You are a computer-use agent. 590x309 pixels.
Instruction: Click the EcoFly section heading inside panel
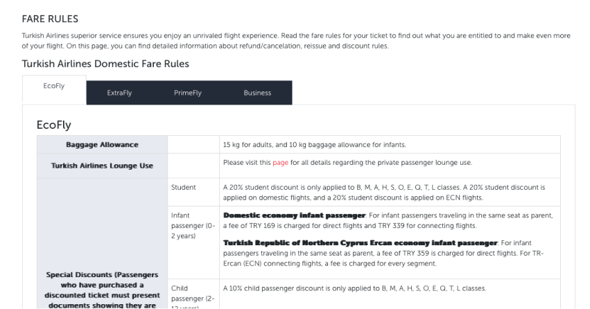(x=60, y=125)
